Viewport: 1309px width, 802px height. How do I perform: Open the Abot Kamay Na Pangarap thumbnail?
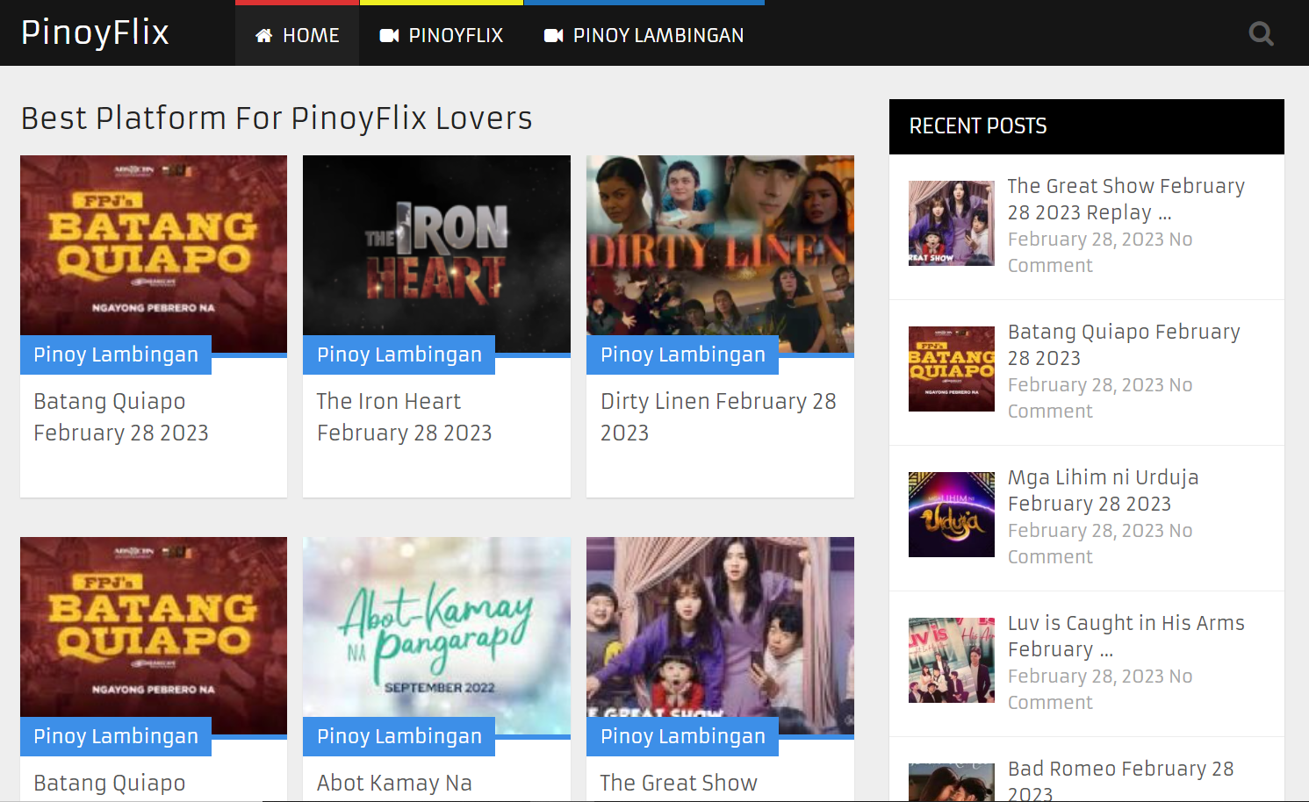coord(436,636)
